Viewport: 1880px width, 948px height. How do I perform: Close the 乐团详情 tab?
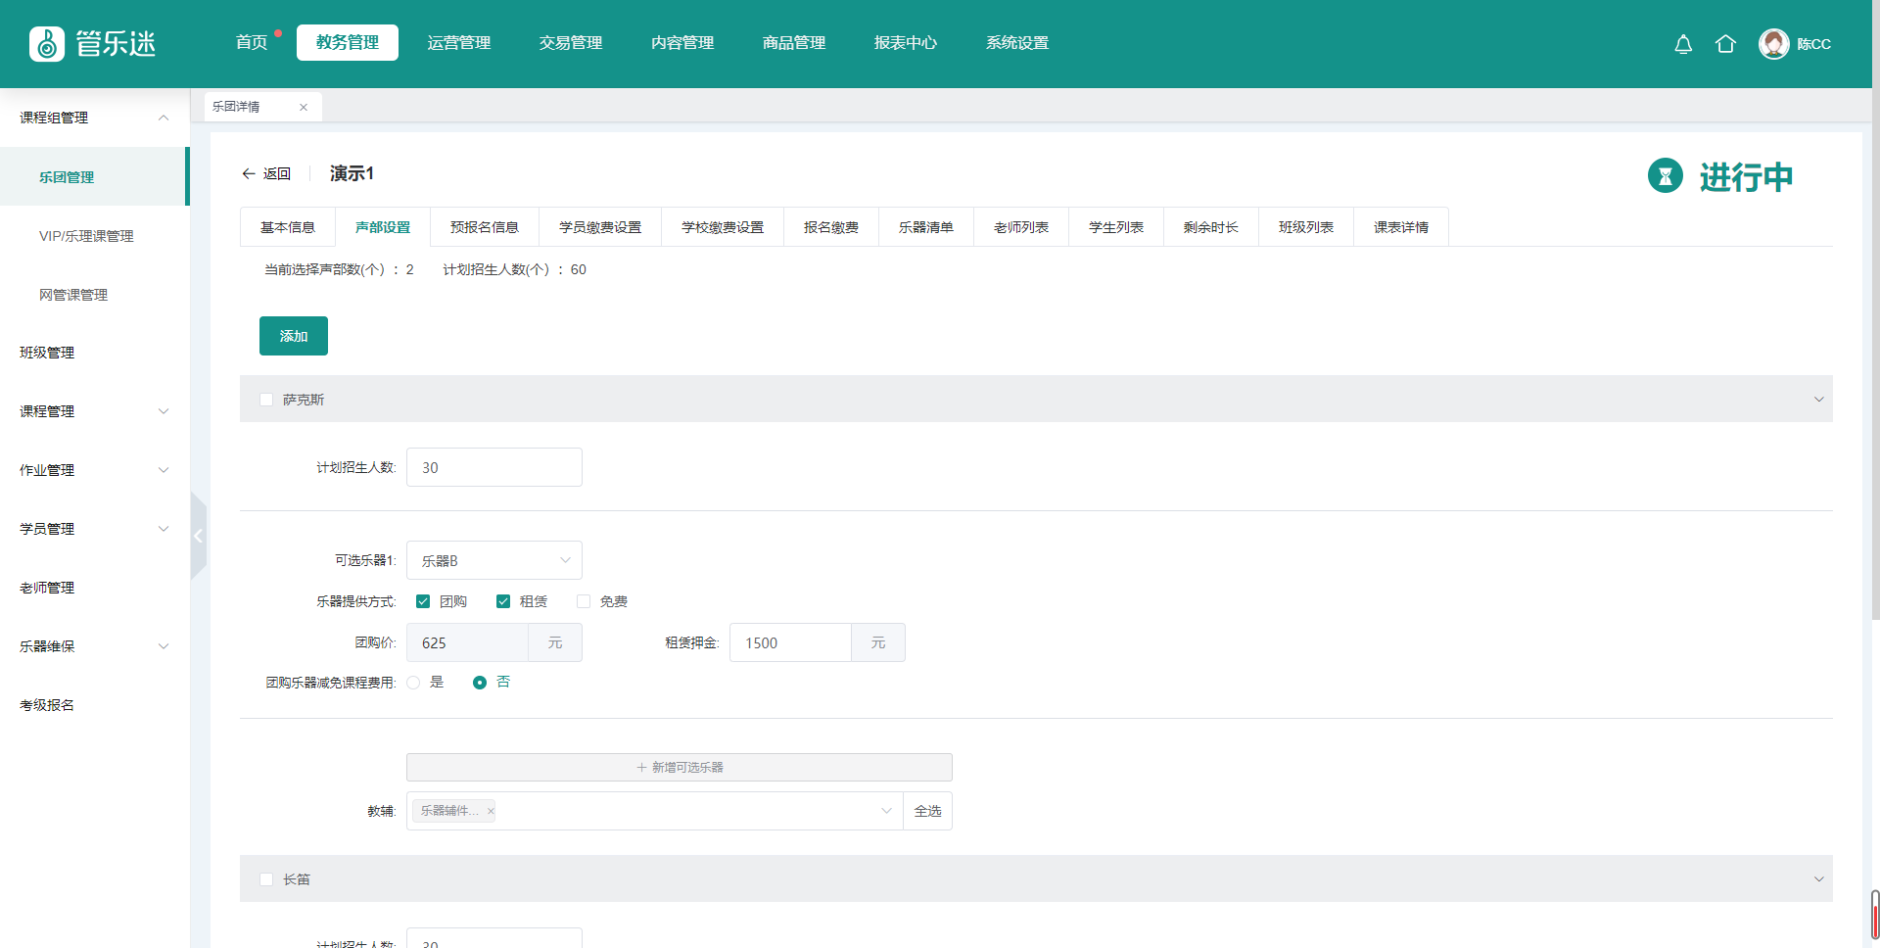pos(304,108)
